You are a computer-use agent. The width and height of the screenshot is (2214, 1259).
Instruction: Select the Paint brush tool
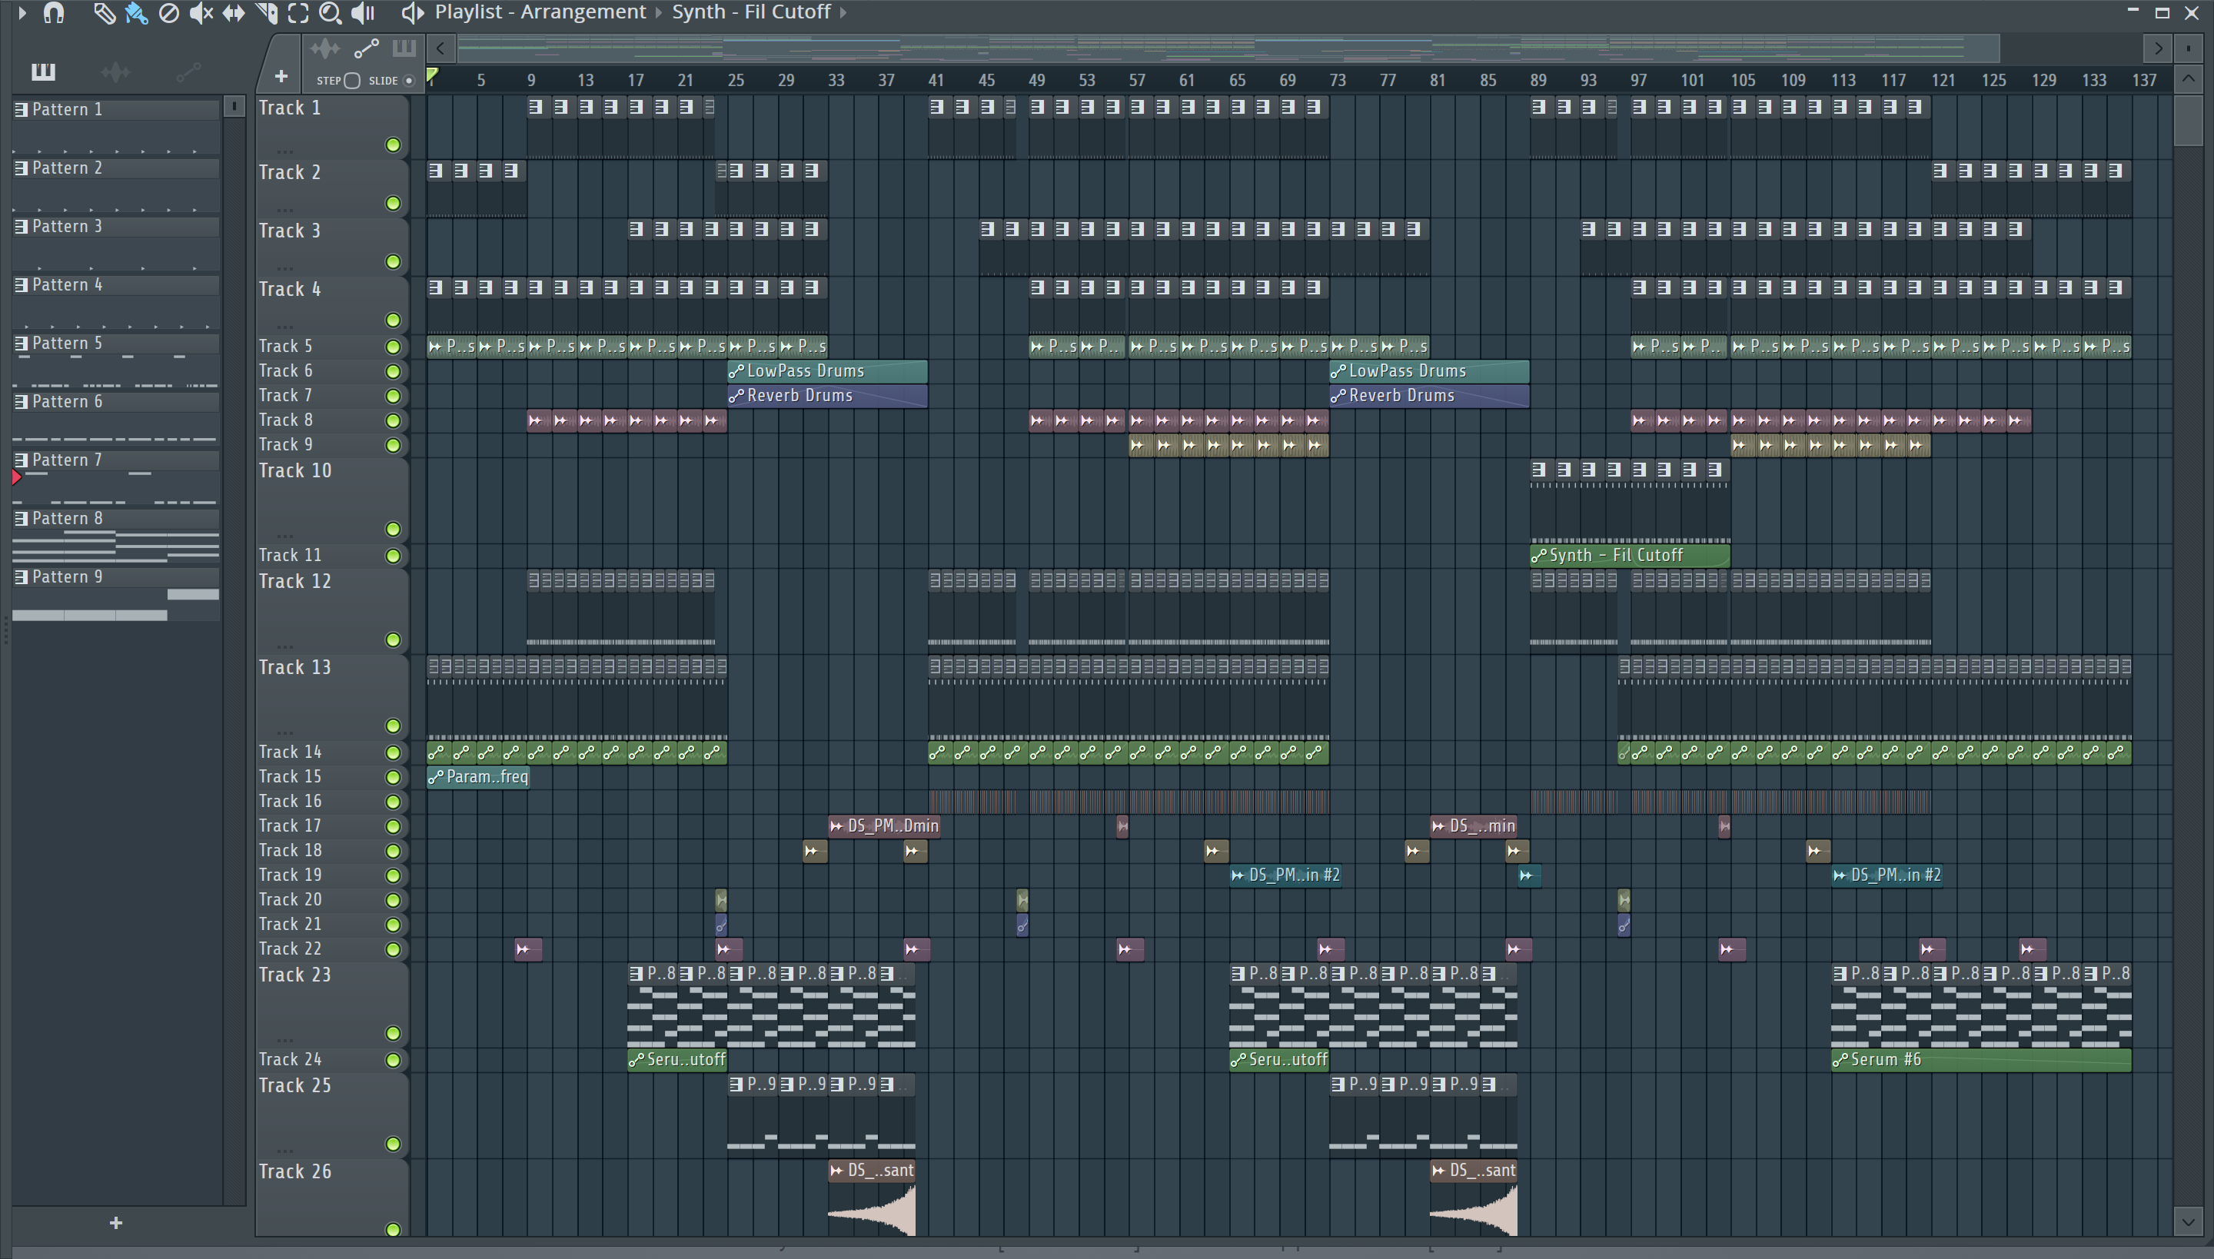point(136,13)
